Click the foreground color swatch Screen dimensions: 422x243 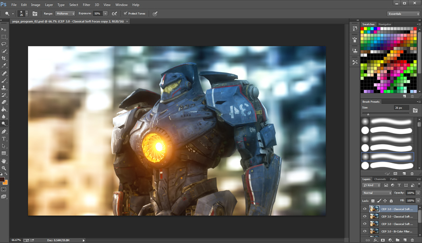tap(2, 180)
